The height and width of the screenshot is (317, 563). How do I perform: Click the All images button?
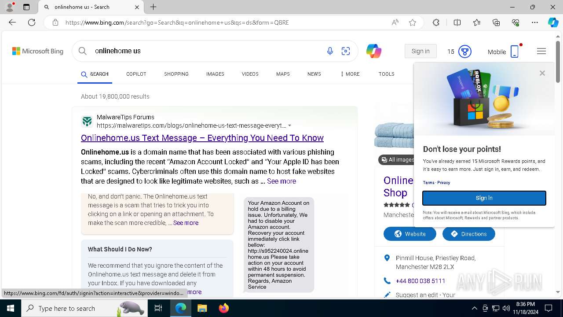(396, 160)
